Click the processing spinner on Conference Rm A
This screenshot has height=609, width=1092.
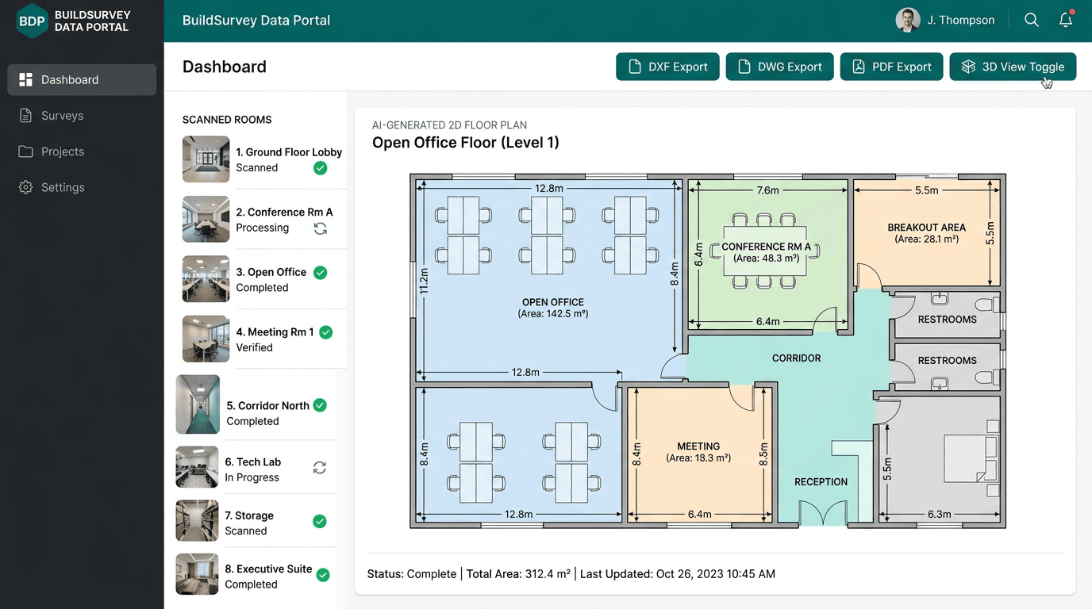tap(320, 228)
